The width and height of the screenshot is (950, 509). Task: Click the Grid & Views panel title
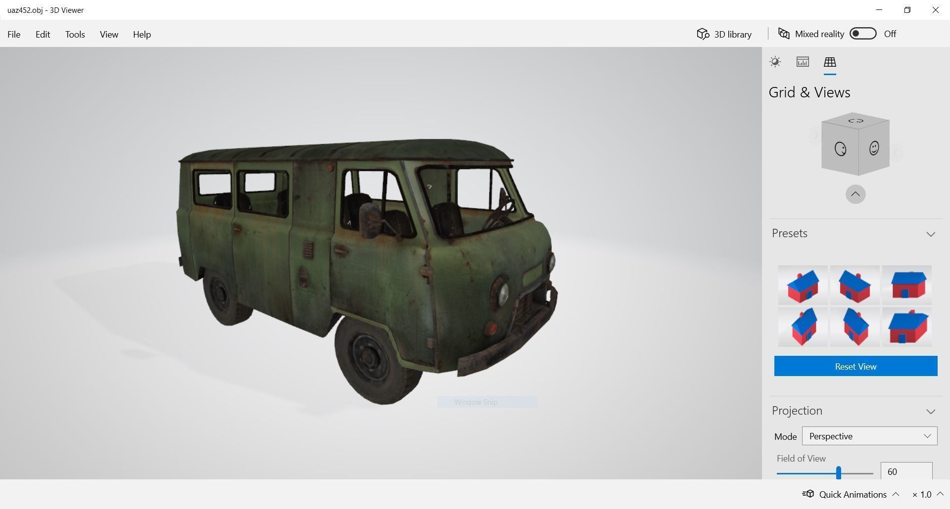pos(809,92)
